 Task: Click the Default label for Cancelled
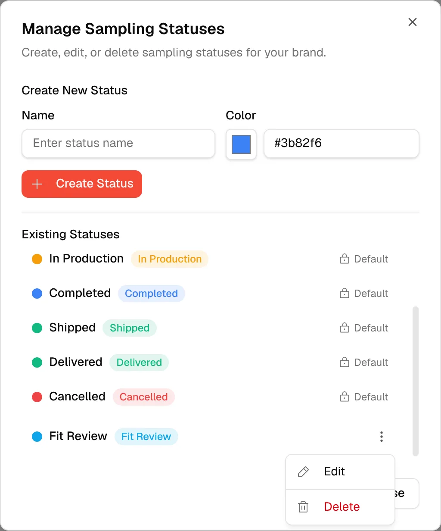pyautogui.click(x=371, y=397)
